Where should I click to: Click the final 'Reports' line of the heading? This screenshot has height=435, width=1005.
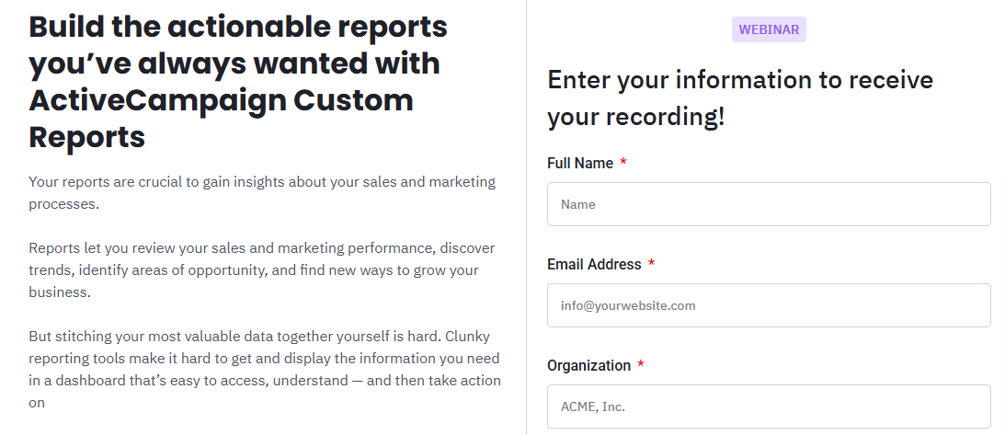pos(87,136)
